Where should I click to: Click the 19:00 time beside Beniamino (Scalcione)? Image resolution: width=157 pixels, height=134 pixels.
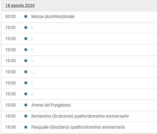(x=10, y=116)
